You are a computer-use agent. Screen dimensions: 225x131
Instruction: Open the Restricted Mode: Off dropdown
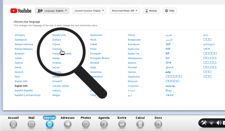[x=125, y=11]
